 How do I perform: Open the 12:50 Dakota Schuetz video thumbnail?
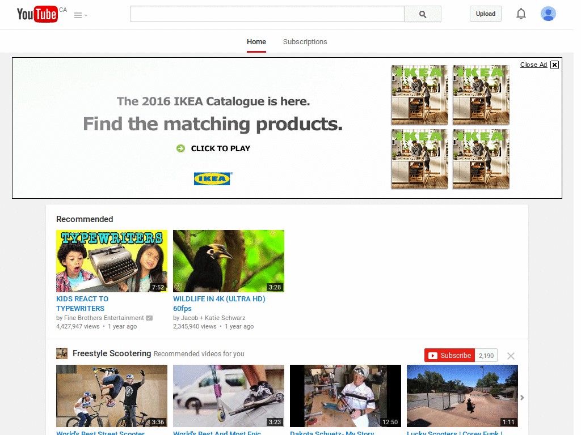346,396
